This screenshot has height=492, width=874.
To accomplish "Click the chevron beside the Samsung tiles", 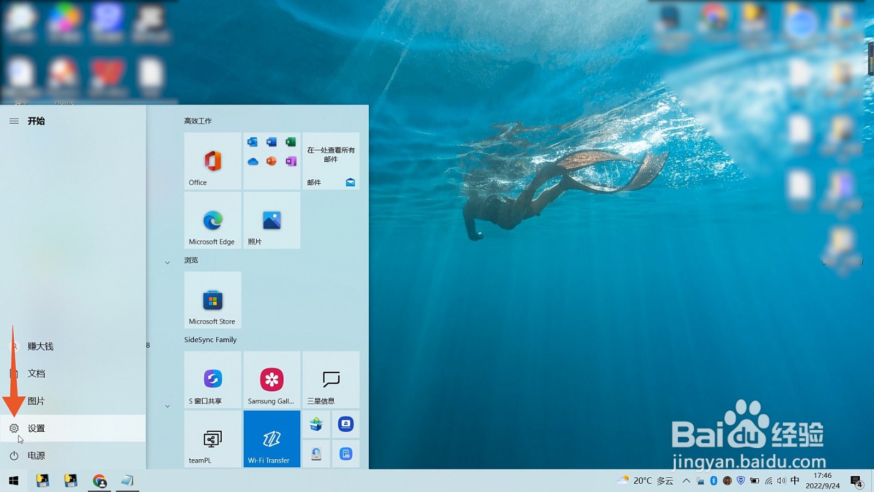I will click(x=168, y=406).
